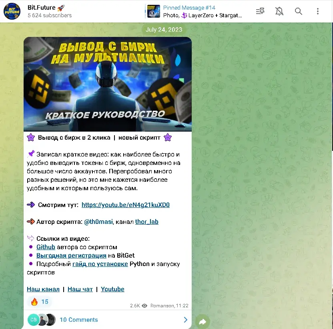This screenshot has width=333, height=329.
Task: Open the гайд по установке Python link
Action: (100, 264)
